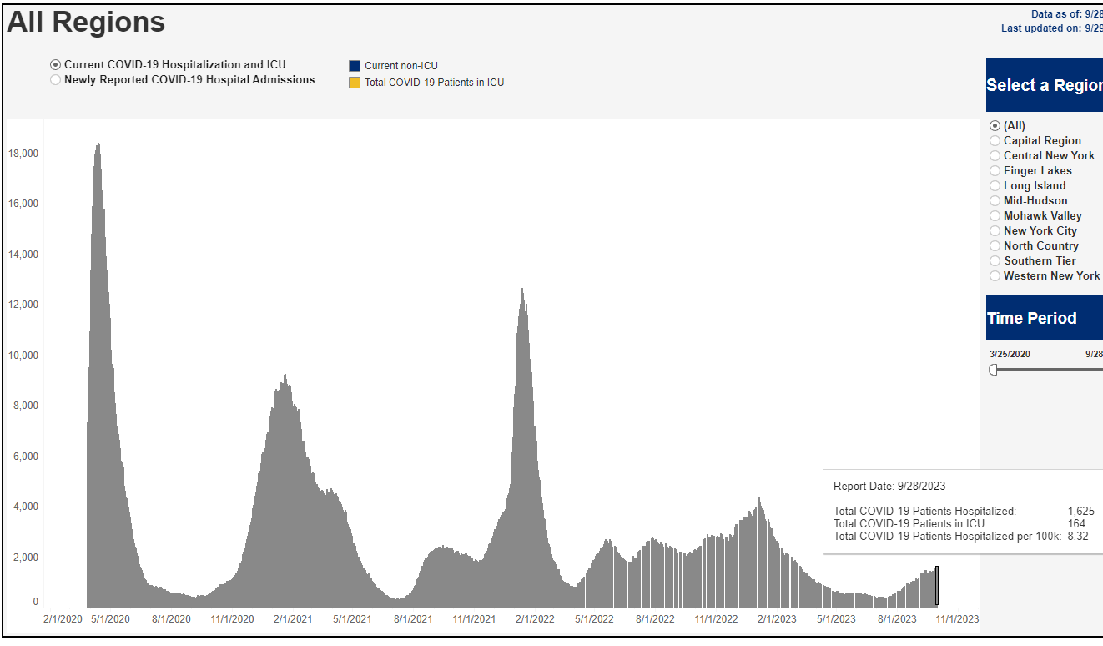Select Current COVID-19 Hospitalization and ICU option

pos(56,65)
